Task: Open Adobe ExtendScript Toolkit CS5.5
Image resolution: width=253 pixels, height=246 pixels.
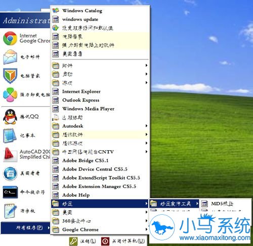Action: 100,178
